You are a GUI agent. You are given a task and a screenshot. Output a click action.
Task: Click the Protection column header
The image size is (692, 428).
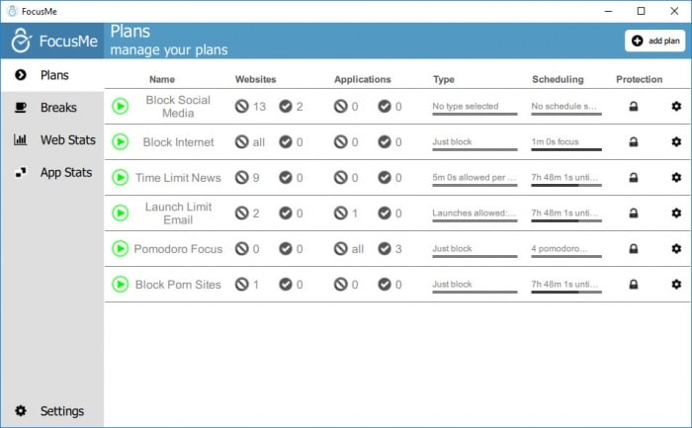[639, 79]
